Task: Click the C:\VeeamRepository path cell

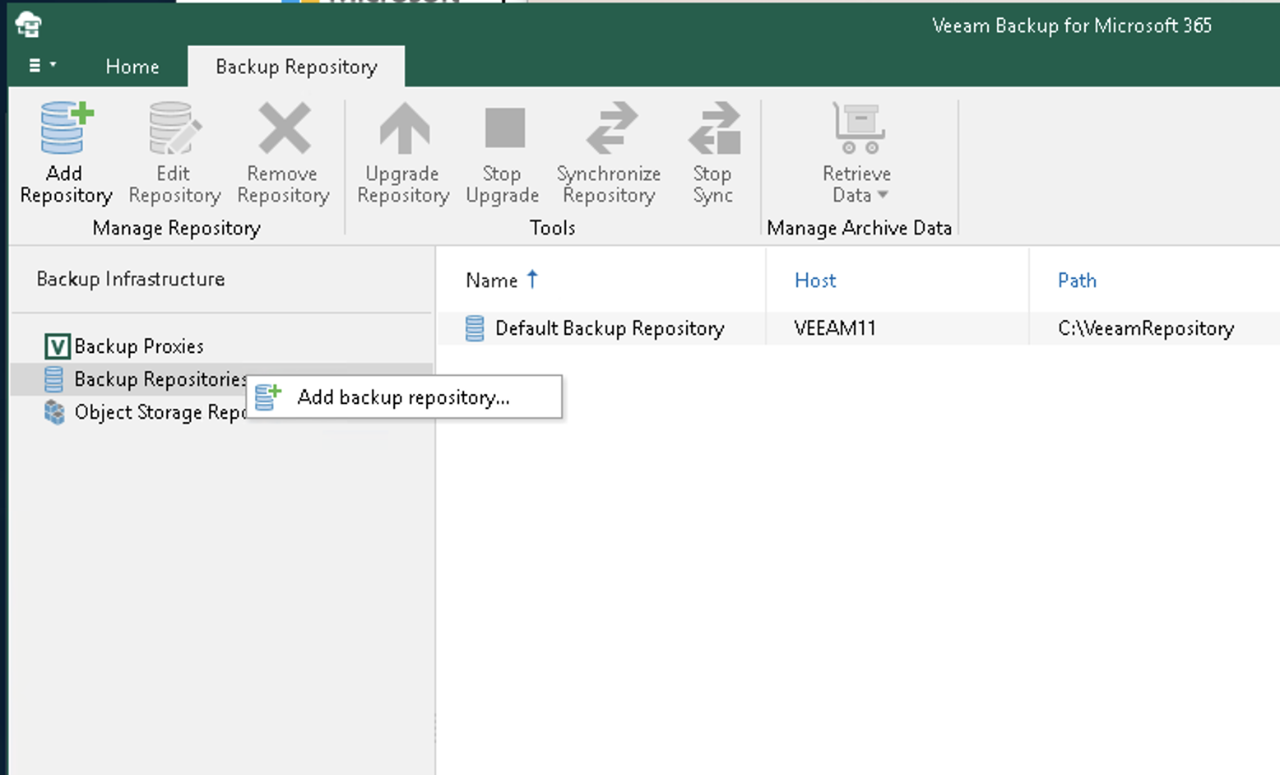Action: (1146, 328)
